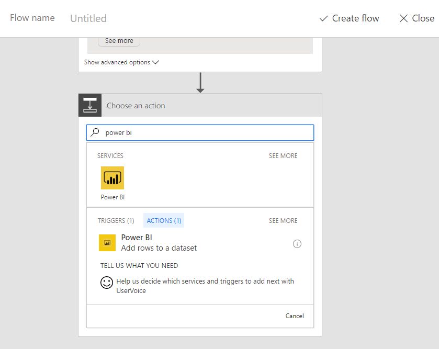Open info for Add rows to a dataset

[x=297, y=244]
